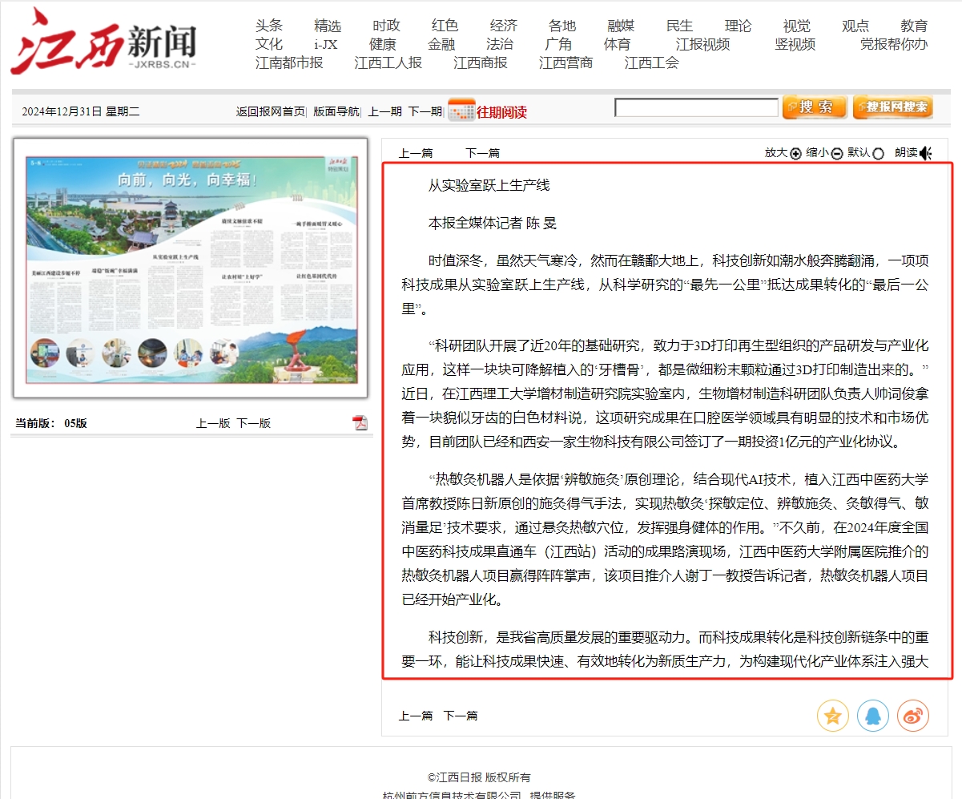Click the Jiangxi News logo
Screen dimensions: 962x799
coord(103,40)
